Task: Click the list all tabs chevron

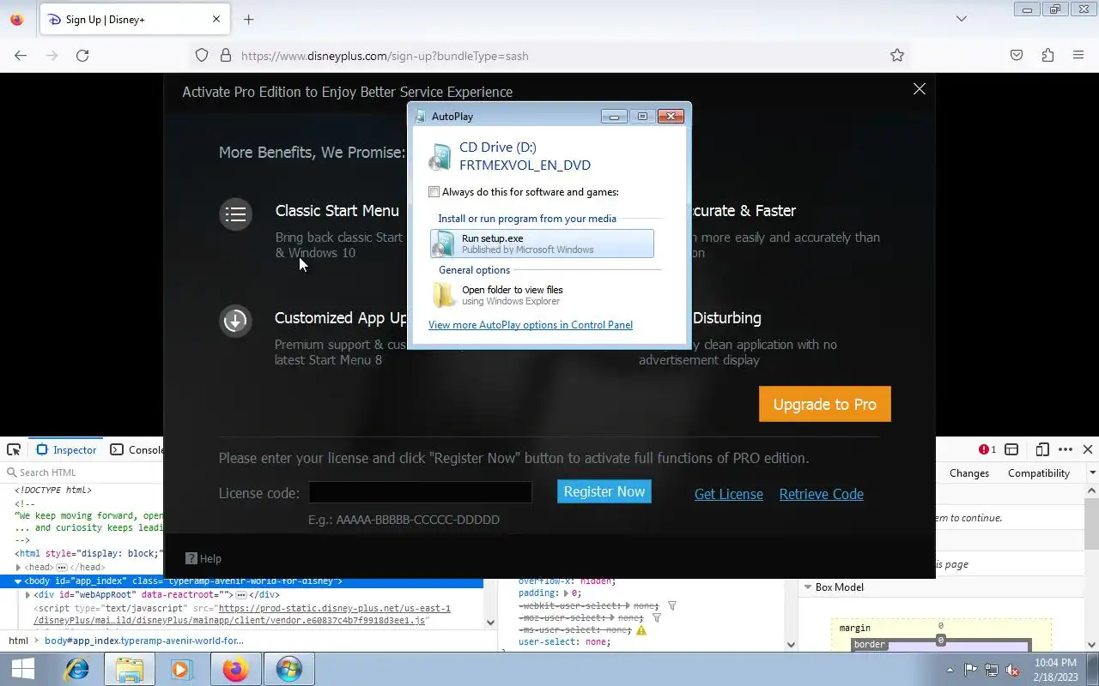Action: (962, 19)
